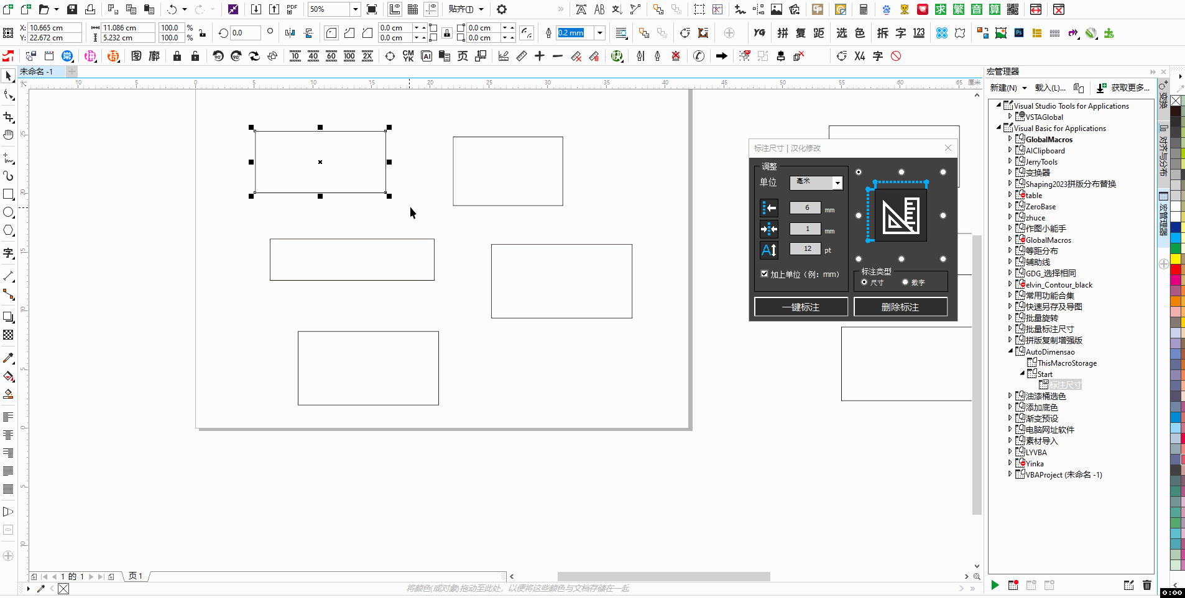Select the Text tool (字)
1185x598 pixels.
coord(8,253)
